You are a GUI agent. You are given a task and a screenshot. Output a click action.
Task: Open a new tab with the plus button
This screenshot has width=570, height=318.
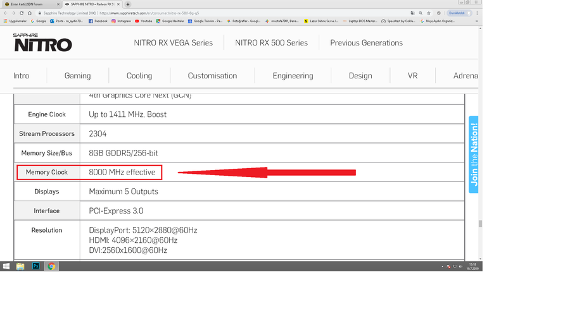pyautogui.click(x=127, y=4)
